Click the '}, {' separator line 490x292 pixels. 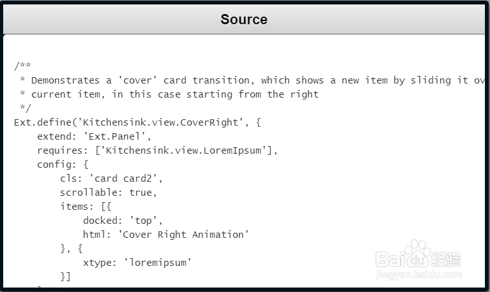click(71, 249)
